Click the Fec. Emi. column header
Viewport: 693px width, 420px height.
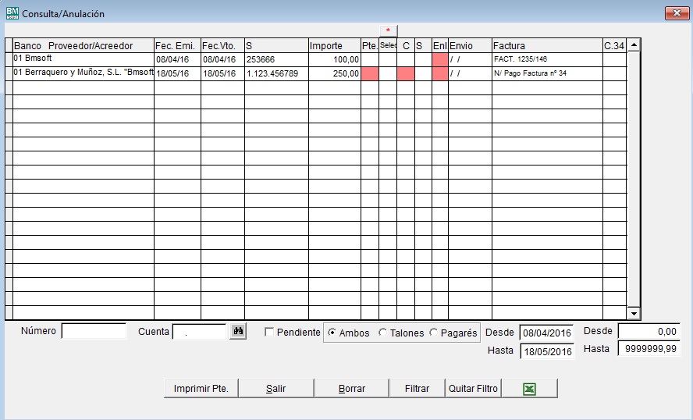pyautogui.click(x=176, y=46)
